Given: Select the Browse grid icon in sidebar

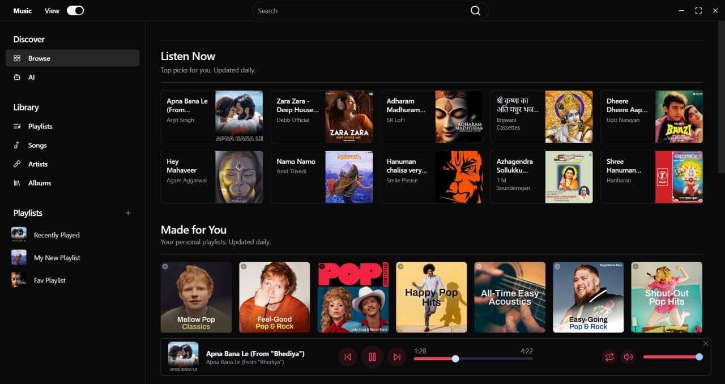Looking at the screenshot, I should tap(18, 58).
